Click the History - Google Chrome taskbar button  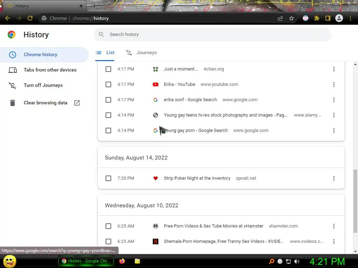(86, 261)
